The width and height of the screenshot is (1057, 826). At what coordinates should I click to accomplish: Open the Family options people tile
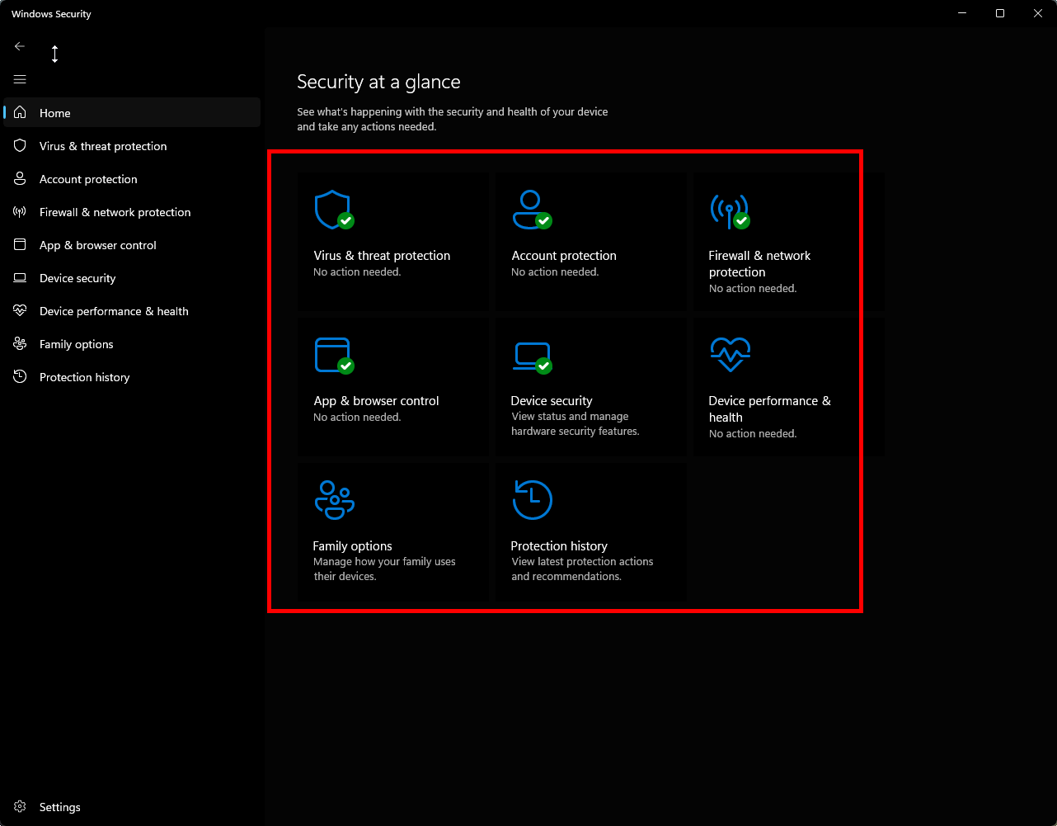pos(393,532)
